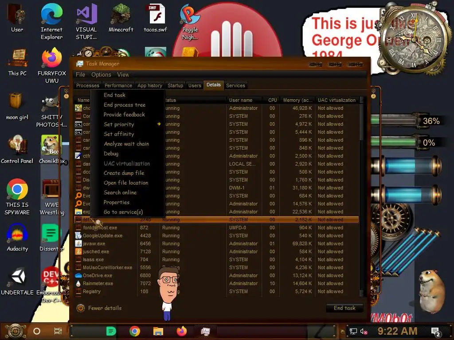Open the View menu
Image resolution: width=454 pixels, height=340 pixels.
(123, 74)
